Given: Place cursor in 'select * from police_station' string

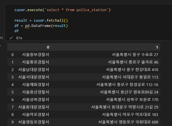Looking at the screenshot, I should pyautogui.click(x=77, y=10).
